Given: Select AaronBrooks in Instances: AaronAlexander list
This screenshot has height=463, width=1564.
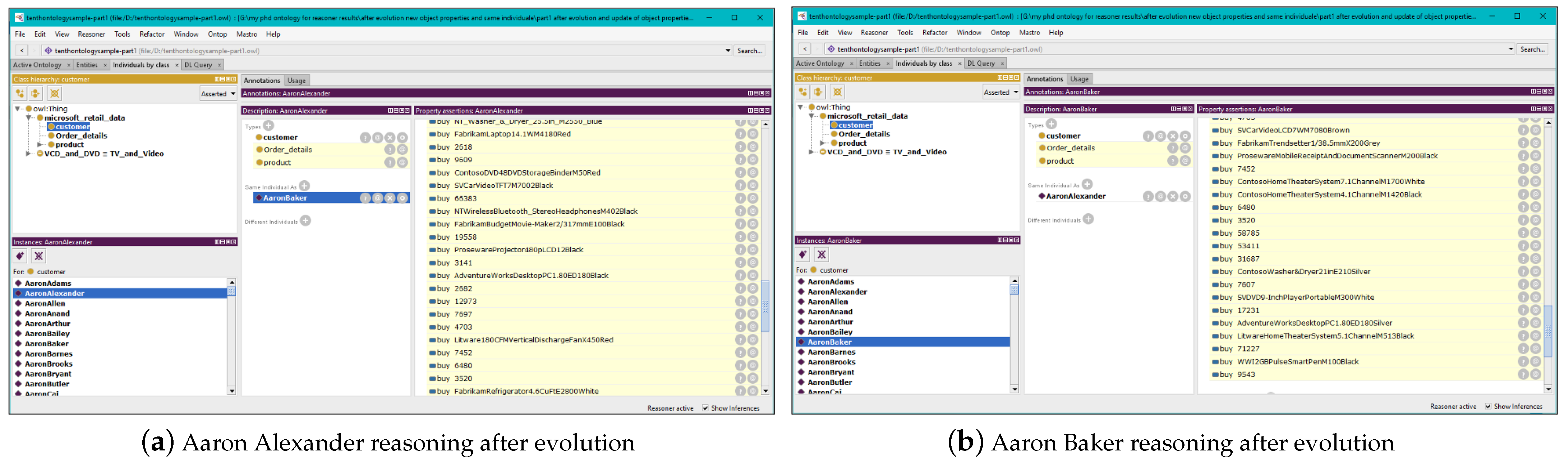Looking at the screenshot, I should coord(49,364).
